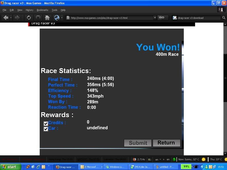This screenshot has height=170, width=227.
Task: Toggle the Credits reward checkbox
Action: click(46, 124)
